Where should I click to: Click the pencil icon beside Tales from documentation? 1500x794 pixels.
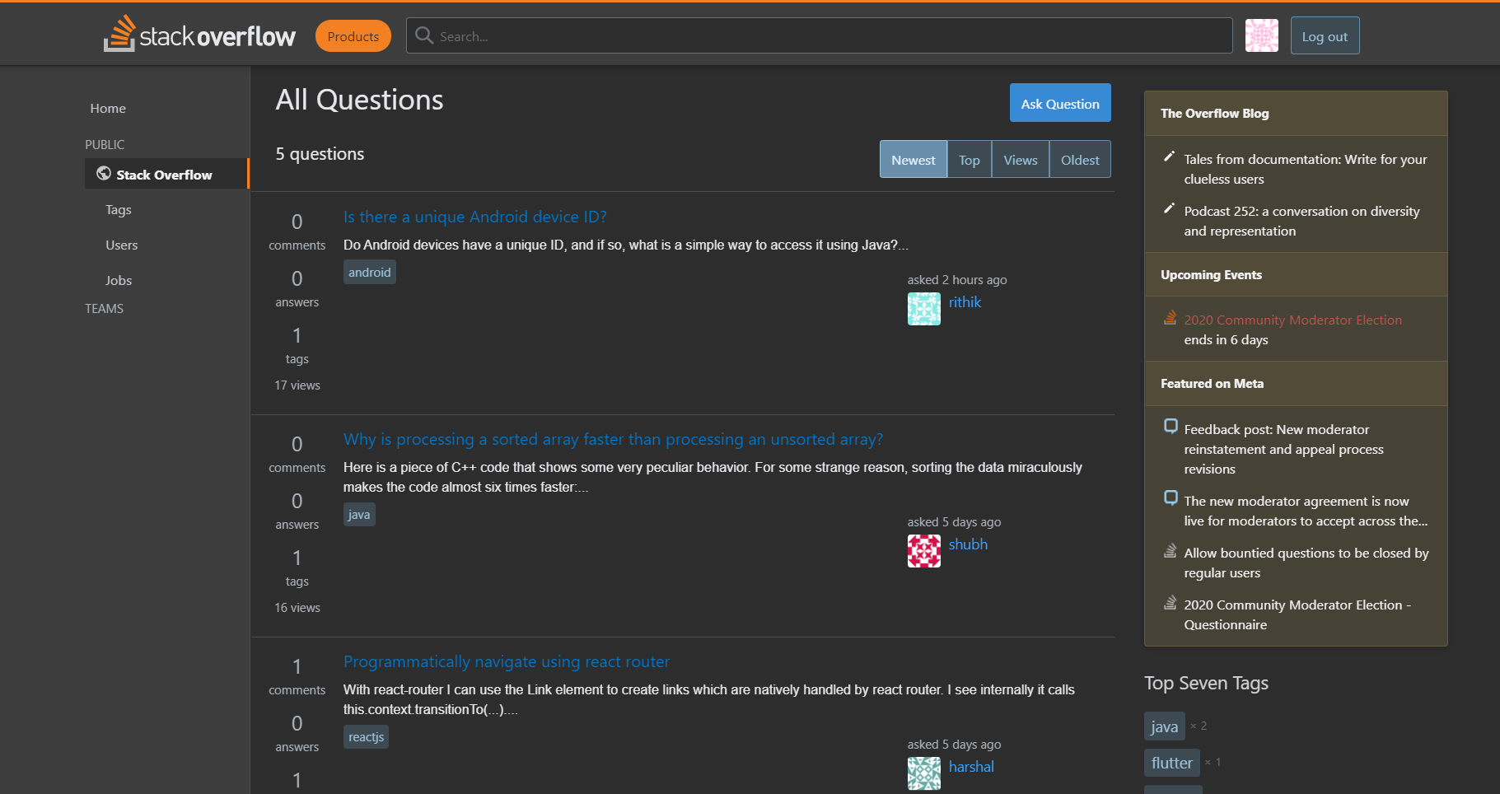pos(1169,156)
